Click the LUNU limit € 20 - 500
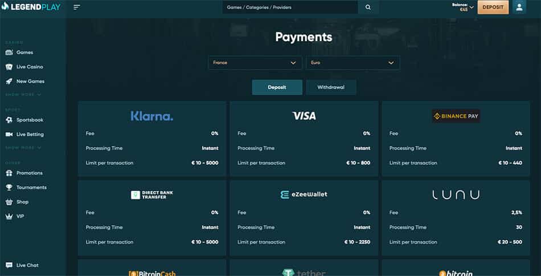Viewport: 541px width, 276px height. (x=510, y=242)
